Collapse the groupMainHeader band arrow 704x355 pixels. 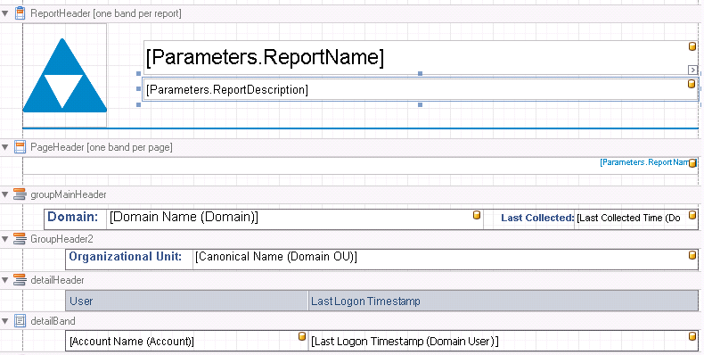point(5,194)
